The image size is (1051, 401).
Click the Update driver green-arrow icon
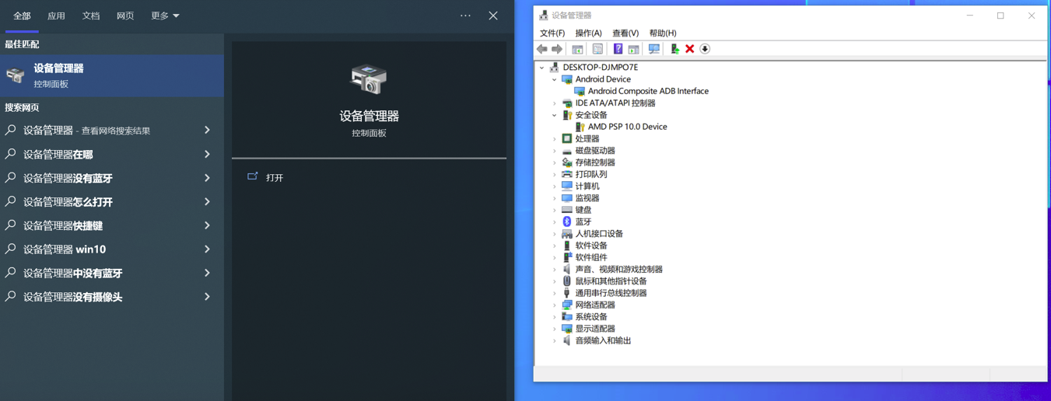674,49
